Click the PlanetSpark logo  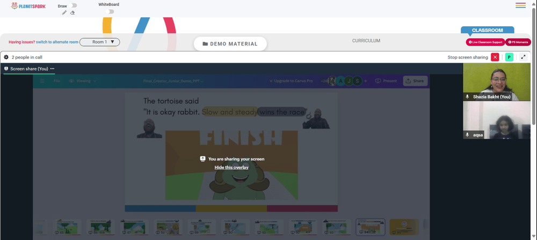tap(28, 6)
